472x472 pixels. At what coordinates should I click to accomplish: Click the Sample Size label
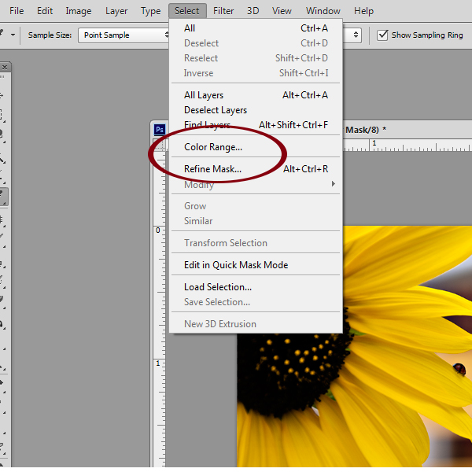[50, 35]
